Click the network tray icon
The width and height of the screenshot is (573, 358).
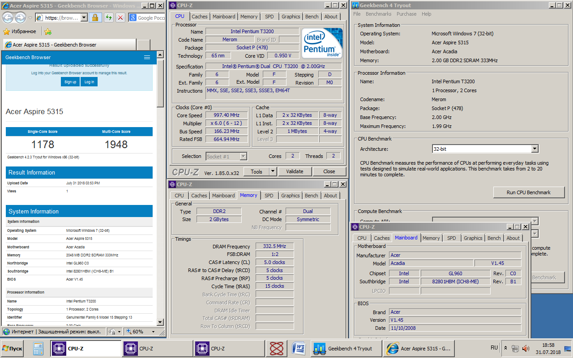[x=516, y=348]
